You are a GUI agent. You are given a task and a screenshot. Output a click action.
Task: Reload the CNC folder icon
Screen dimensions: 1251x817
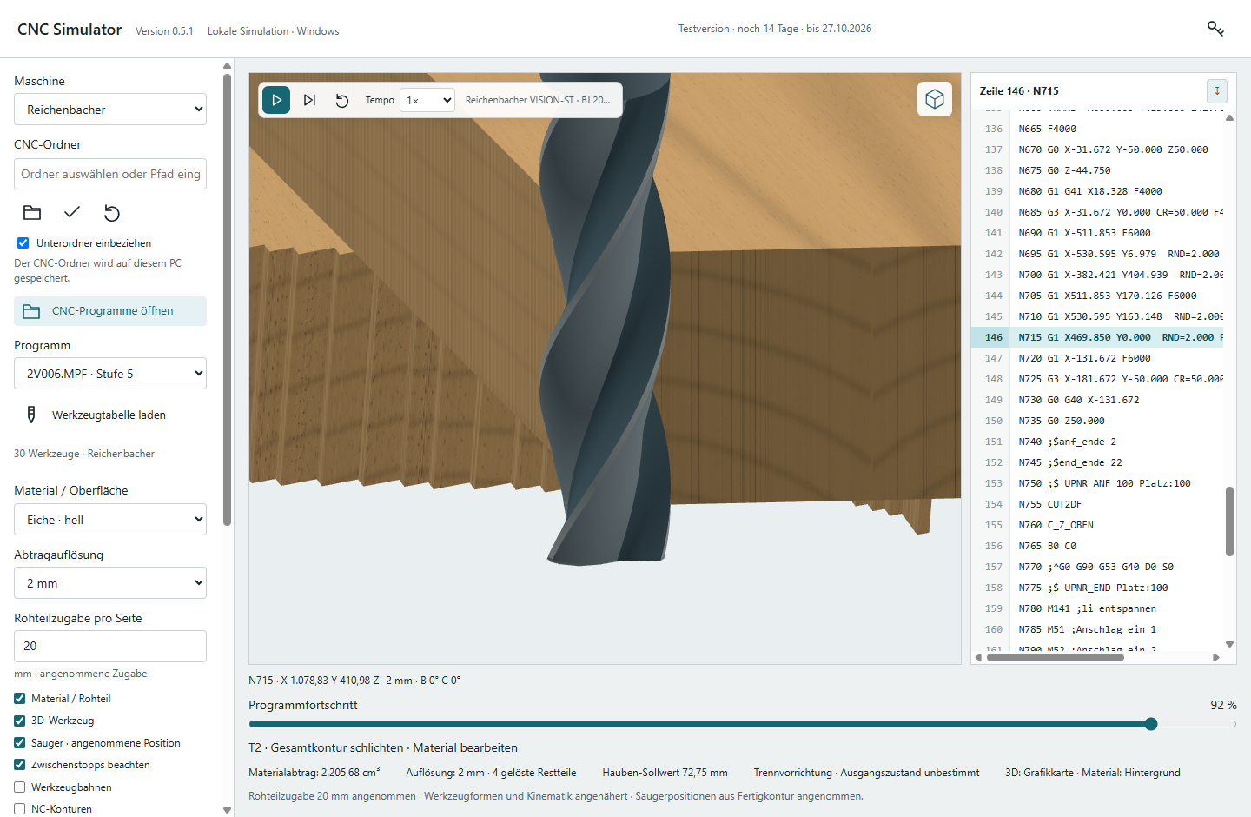112,213
